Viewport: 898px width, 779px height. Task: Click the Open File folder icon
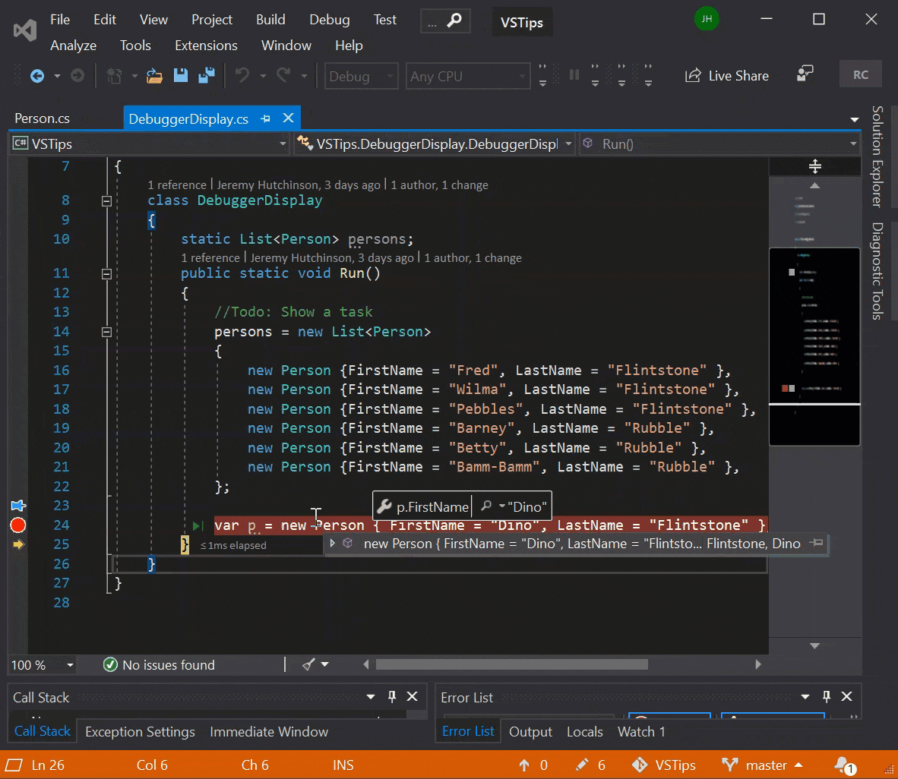(154, 76)
